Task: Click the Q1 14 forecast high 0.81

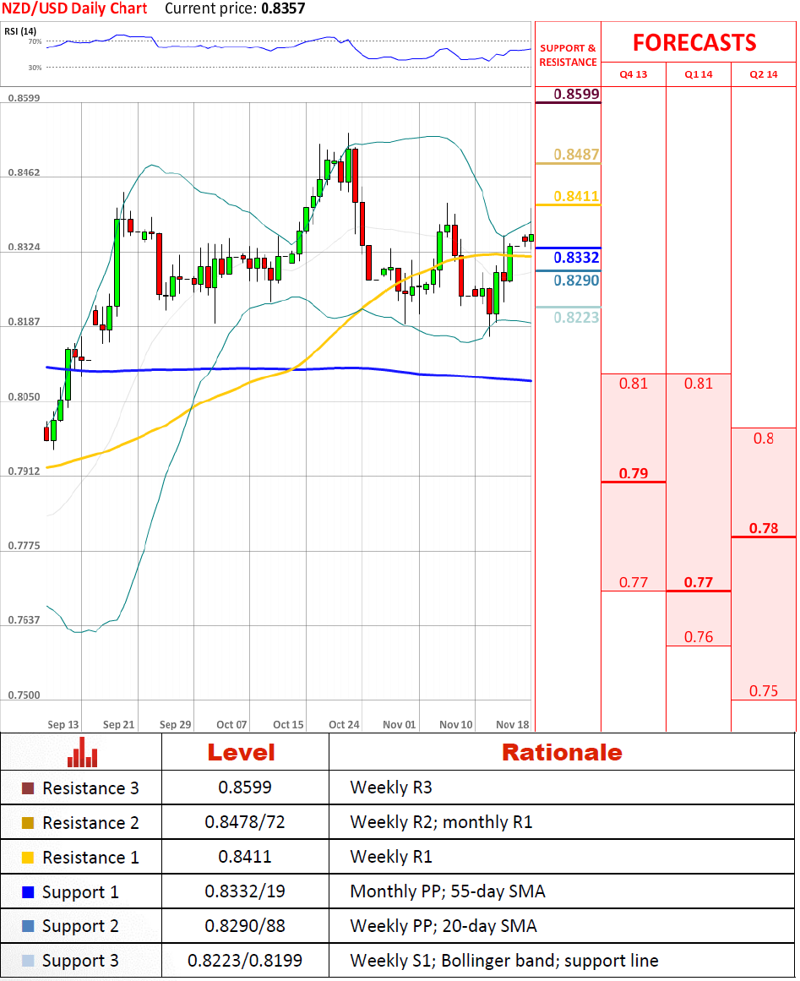Action: pos(698,384)
